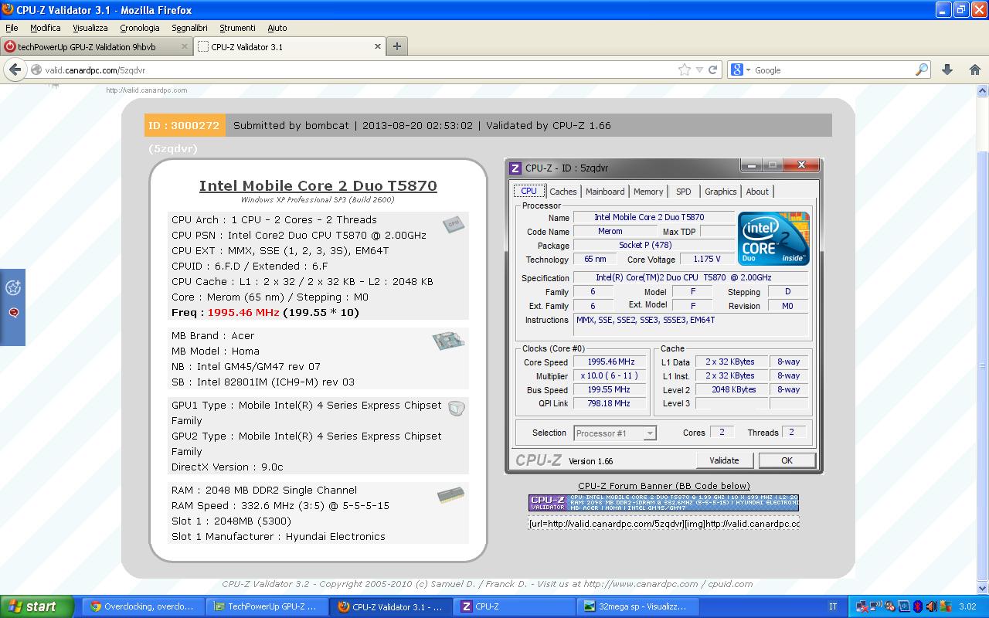Click the Validate button in CPU-Z
Image resolution: width=989 pixels, height=618 pixels.
(x=724, y=460)
